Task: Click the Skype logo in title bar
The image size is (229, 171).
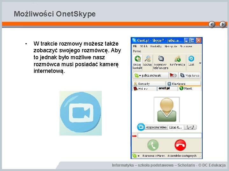Action: click(134, 40)
